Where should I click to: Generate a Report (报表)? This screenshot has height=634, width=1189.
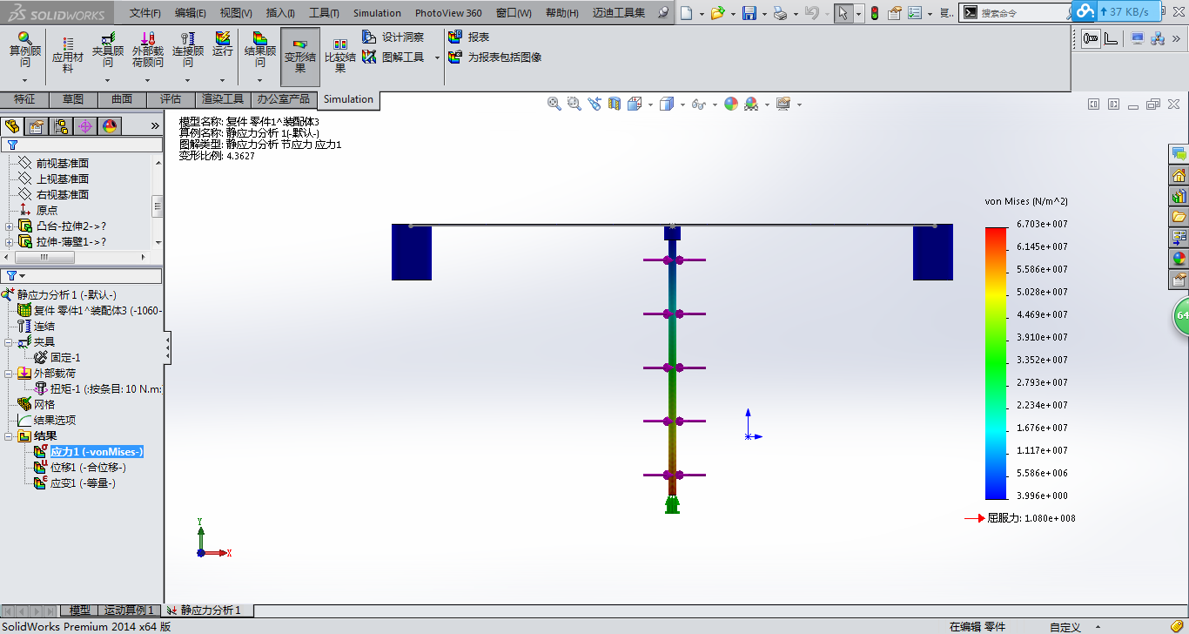point(468,37)
